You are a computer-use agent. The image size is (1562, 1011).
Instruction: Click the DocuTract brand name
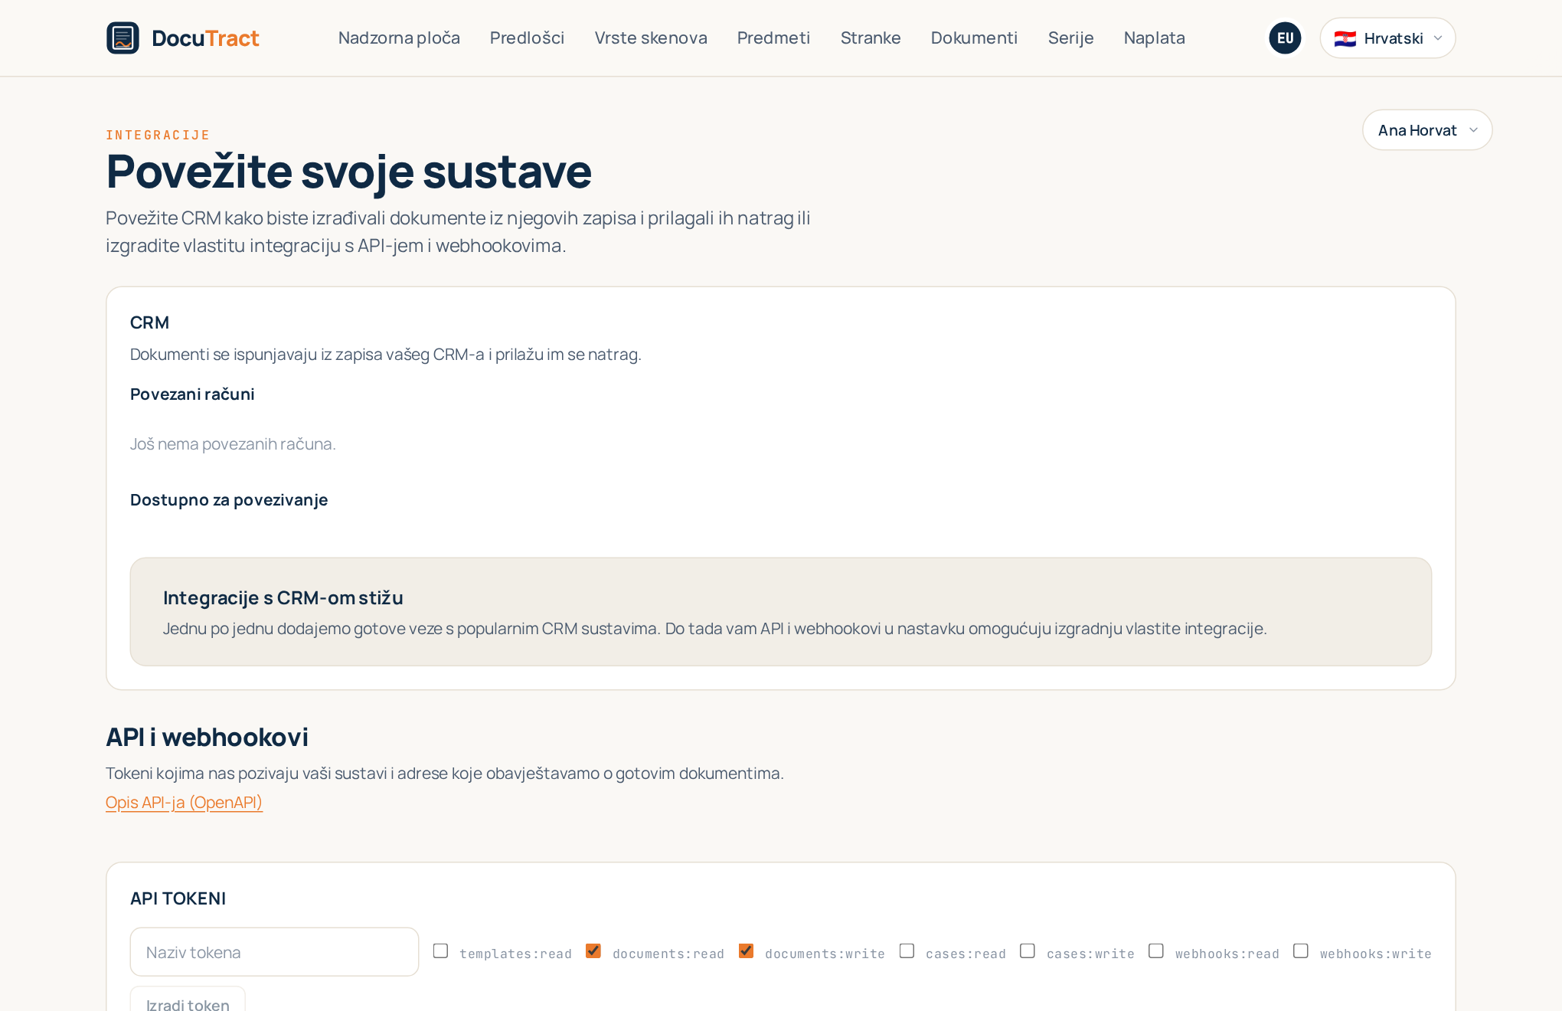205,38
